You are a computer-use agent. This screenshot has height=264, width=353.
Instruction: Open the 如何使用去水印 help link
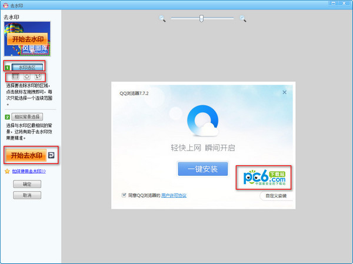(x=29, y=171)
